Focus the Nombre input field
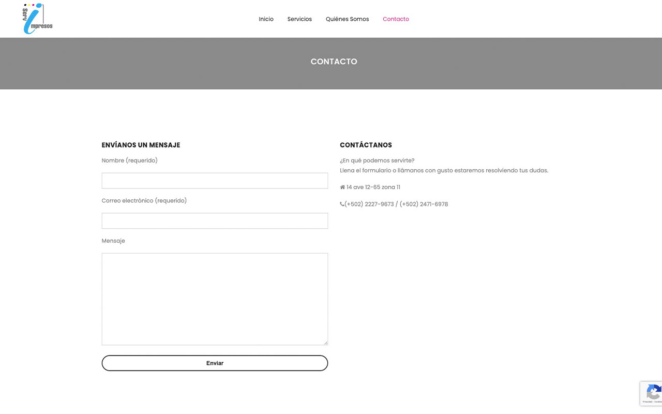662x414 pixels. tap(215, 181)
